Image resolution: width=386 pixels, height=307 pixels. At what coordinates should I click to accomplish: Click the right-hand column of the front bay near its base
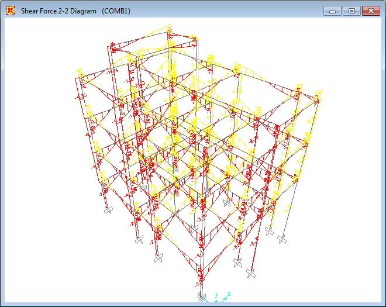click(x=252, y=257)
